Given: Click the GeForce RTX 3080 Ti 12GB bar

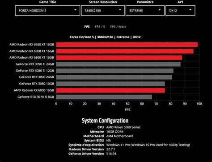Looking at the screenshot, I should pyautogui.click(x=115, y=71).
